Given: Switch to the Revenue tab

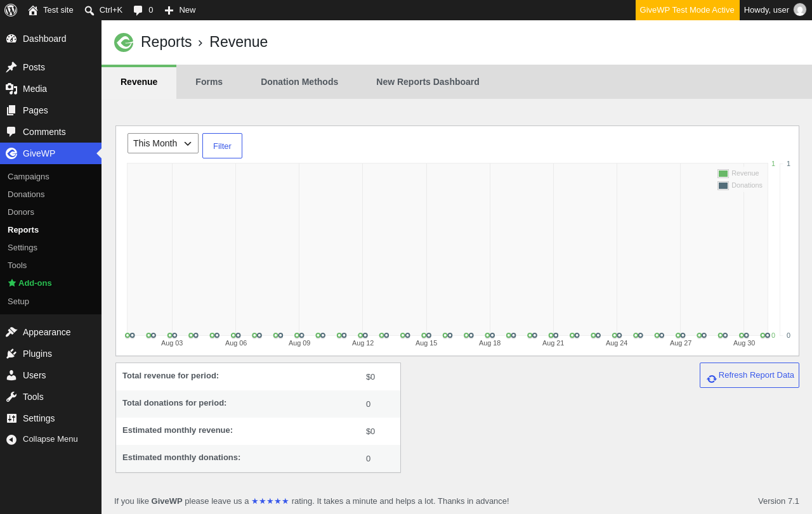Looking at the screenshot, I should [x=139, y=82].
